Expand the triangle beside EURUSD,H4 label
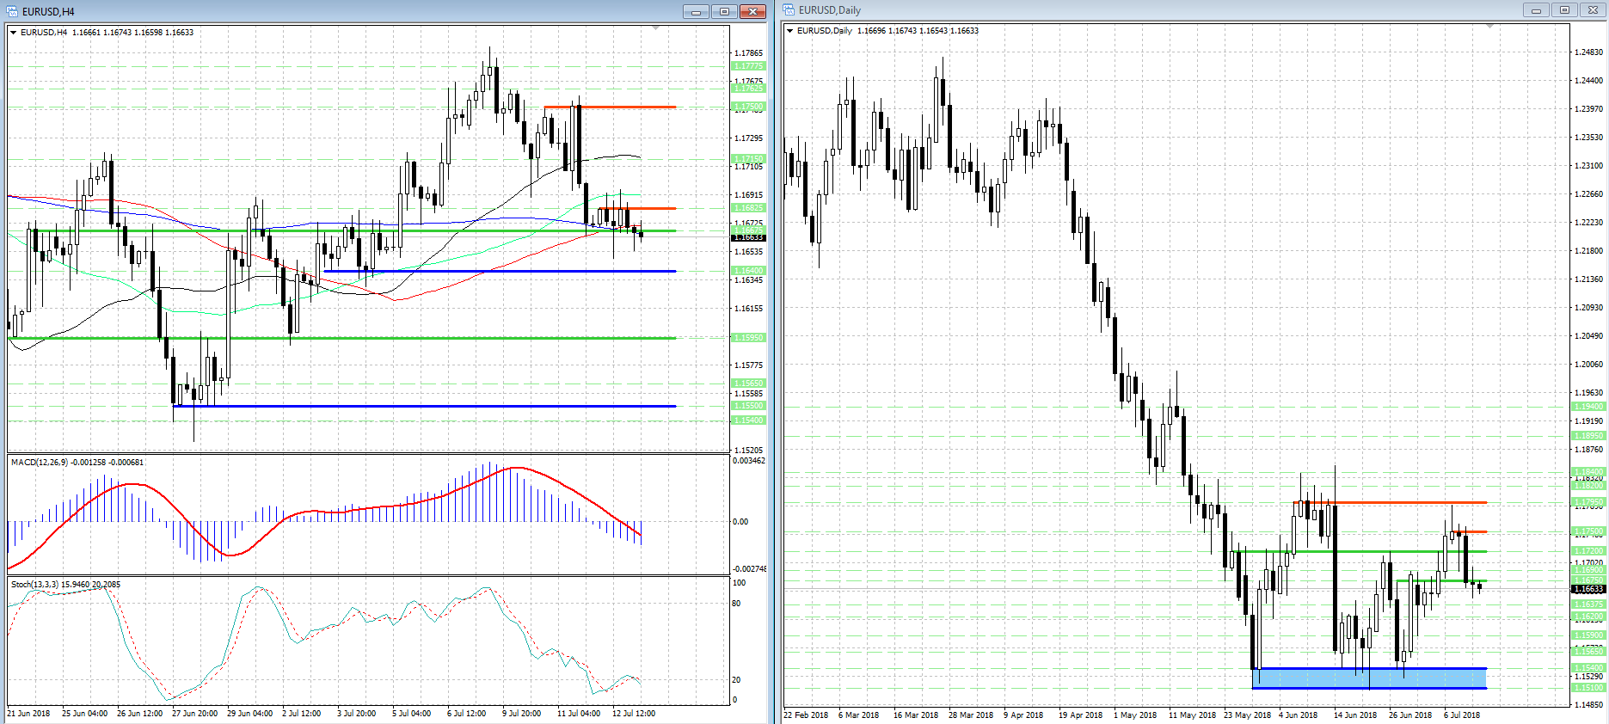Image resolution: width=1609 pixels, height=724 pixels. 14,33
